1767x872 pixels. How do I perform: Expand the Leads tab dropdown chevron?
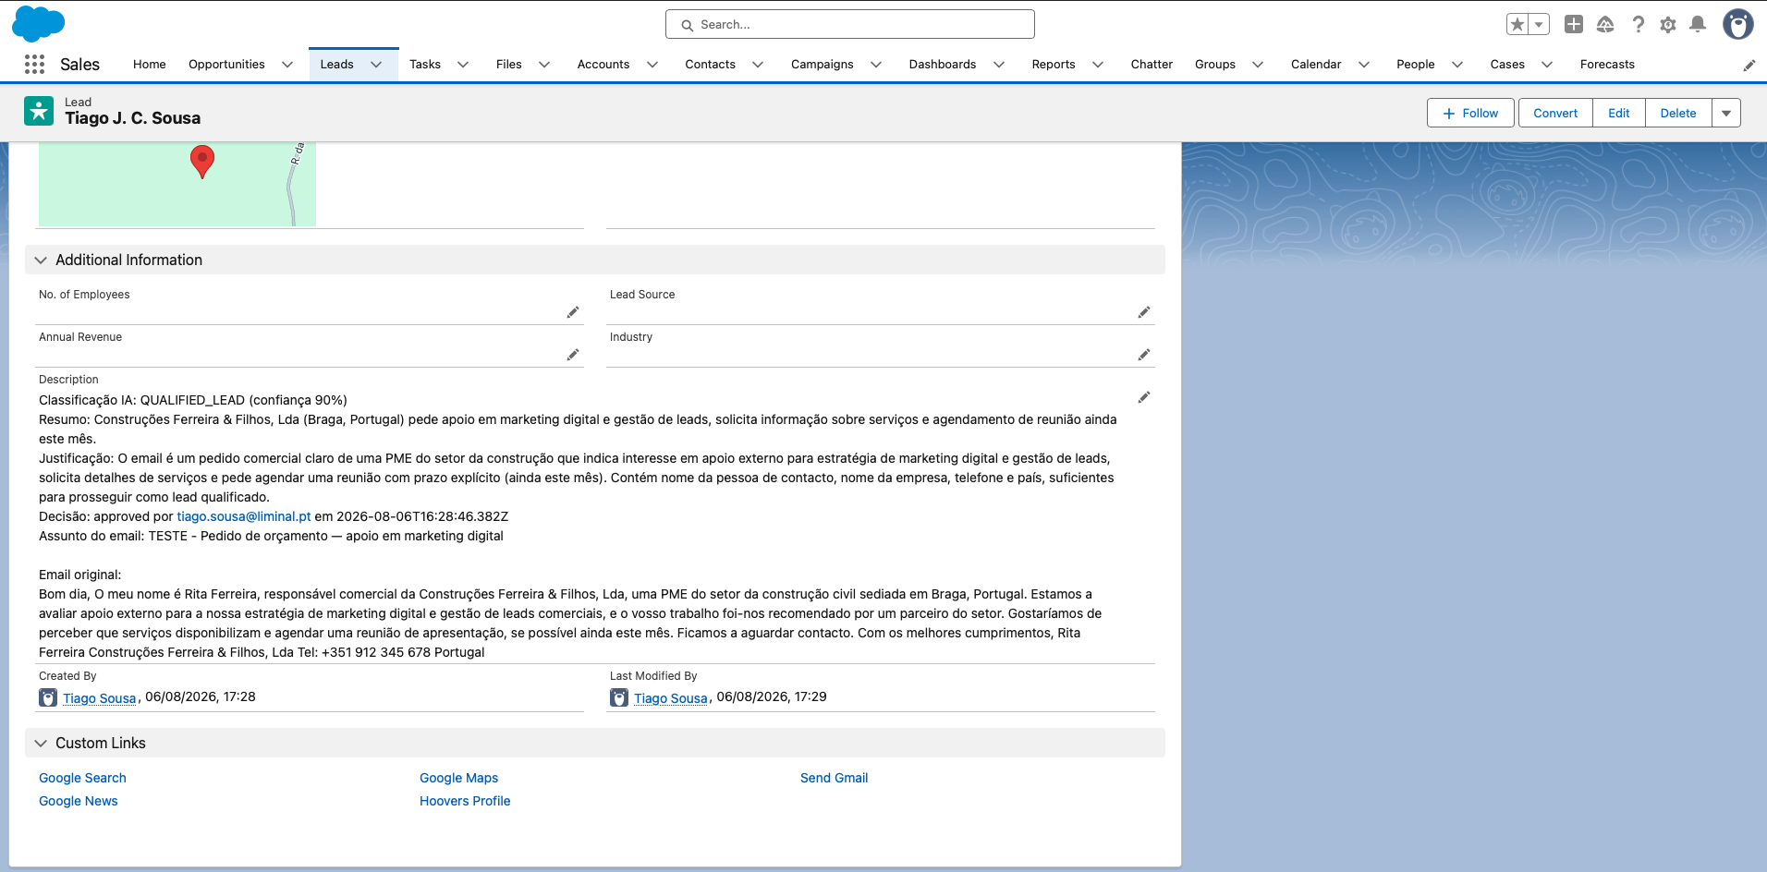point(376,65)
